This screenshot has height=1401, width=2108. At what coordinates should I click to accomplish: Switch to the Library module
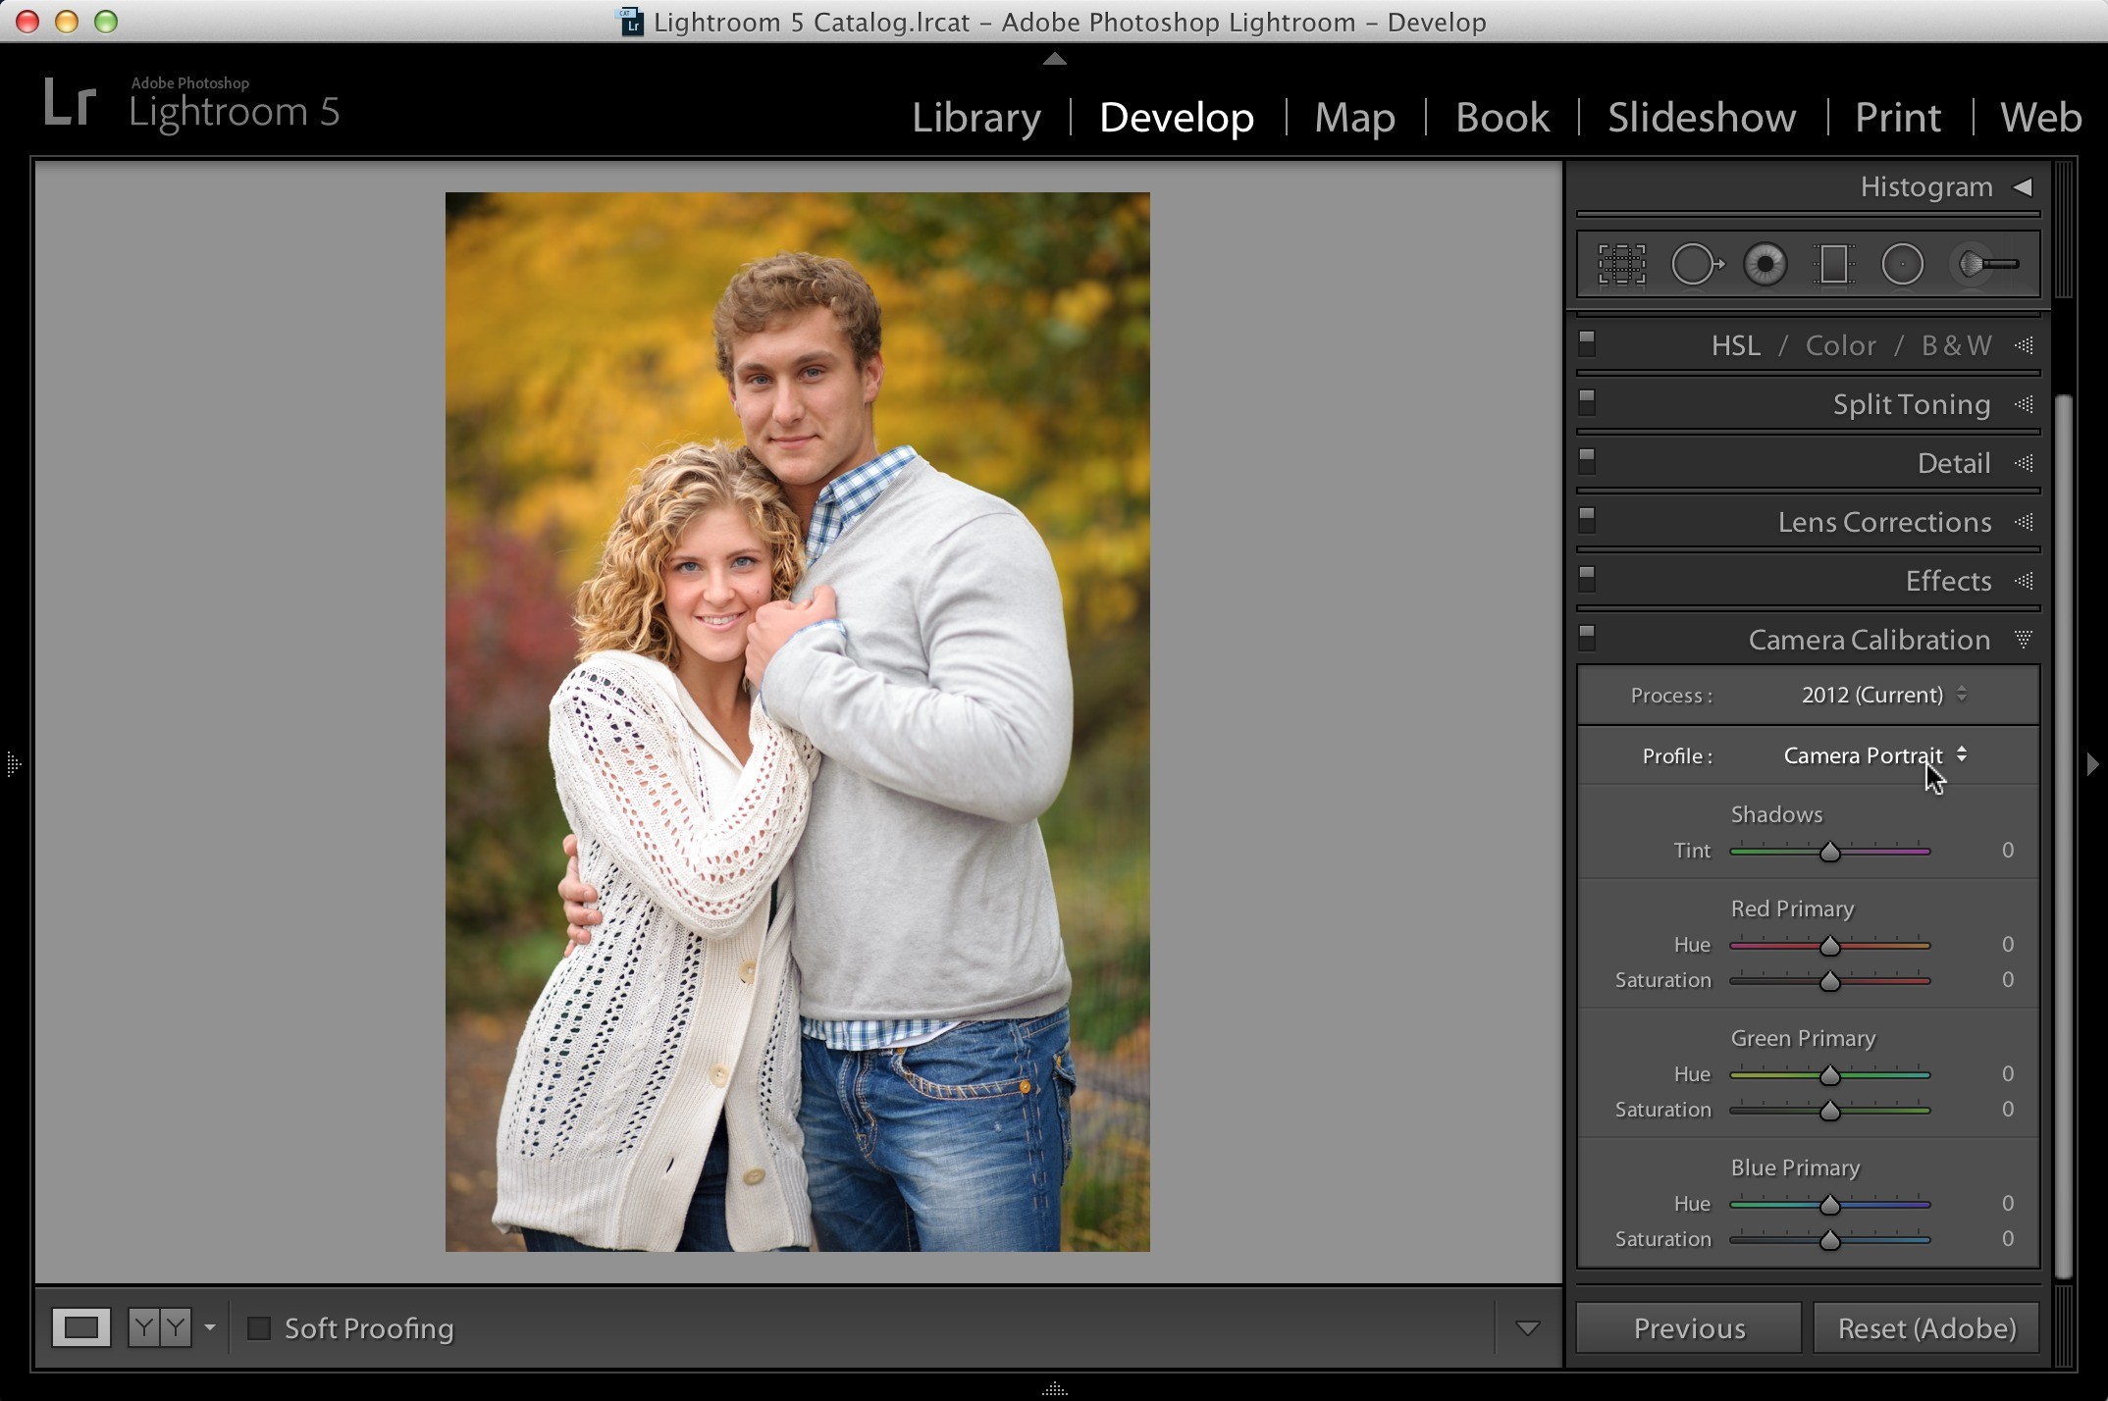(976, 118)
